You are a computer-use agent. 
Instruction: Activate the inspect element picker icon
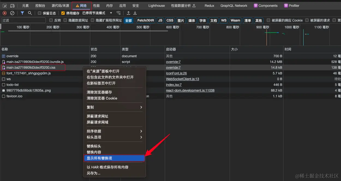5,6
